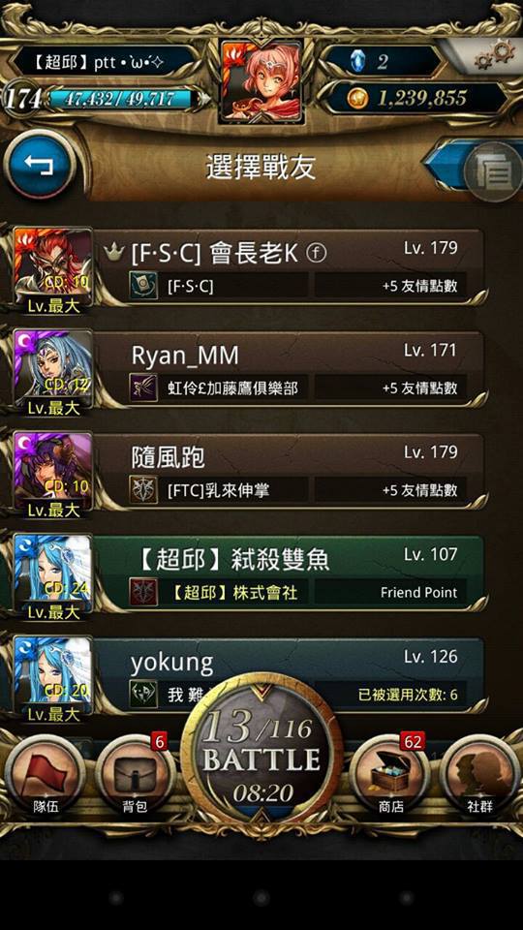This screenshot has width=523, height=930.
Task: Select ally Ryan_MM
Action: [249, 370]
